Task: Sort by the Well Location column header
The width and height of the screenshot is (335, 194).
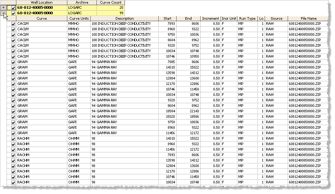Action: click(42, 3)
